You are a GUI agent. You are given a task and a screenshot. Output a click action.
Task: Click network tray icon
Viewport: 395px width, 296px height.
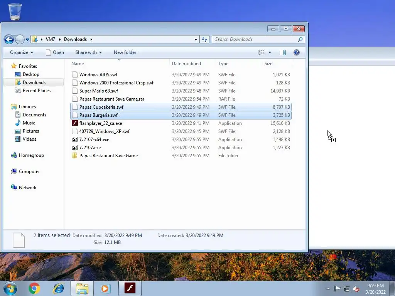pyautogui.click(x=347, y=289)
